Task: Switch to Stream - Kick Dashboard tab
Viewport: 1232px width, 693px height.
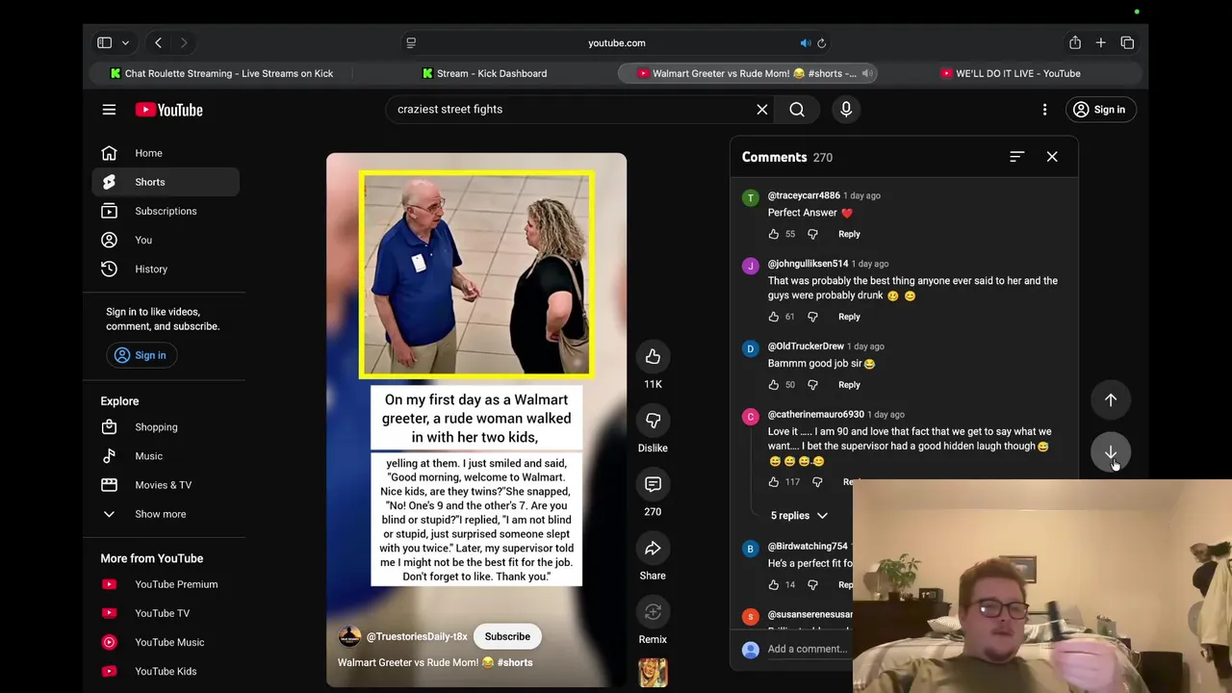Action: click(x=484, y=73)
